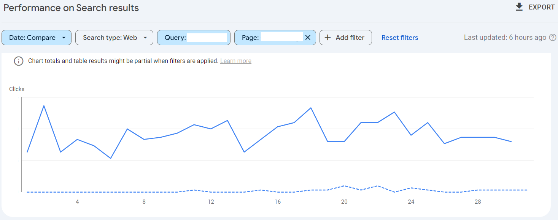Click the solid line peak at day 18
Image resolution: width=558 pixels, height=220 pixels.
(311, 108)
